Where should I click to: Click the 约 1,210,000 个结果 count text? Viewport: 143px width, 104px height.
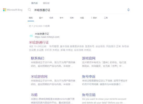pos(39,26)
